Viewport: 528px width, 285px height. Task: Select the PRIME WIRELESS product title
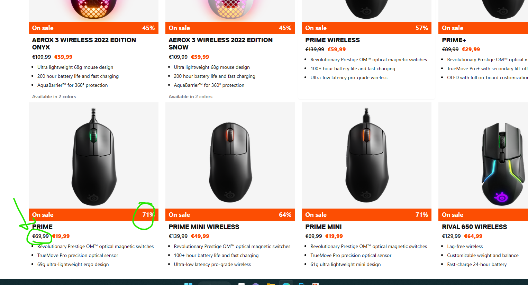[x=333, y=40]
